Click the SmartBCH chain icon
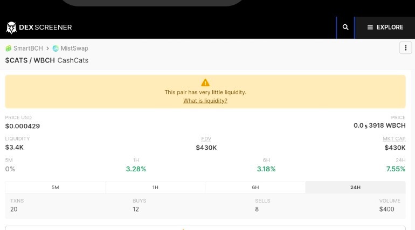This screenshot has width=415, height=230. point(9,48)
